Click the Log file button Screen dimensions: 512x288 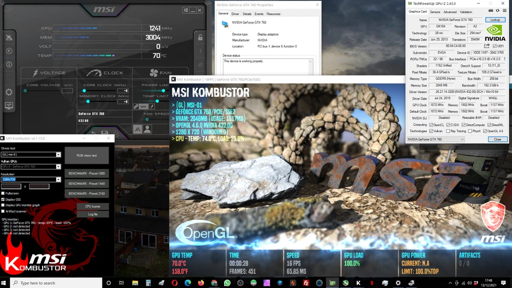(93, 214)
